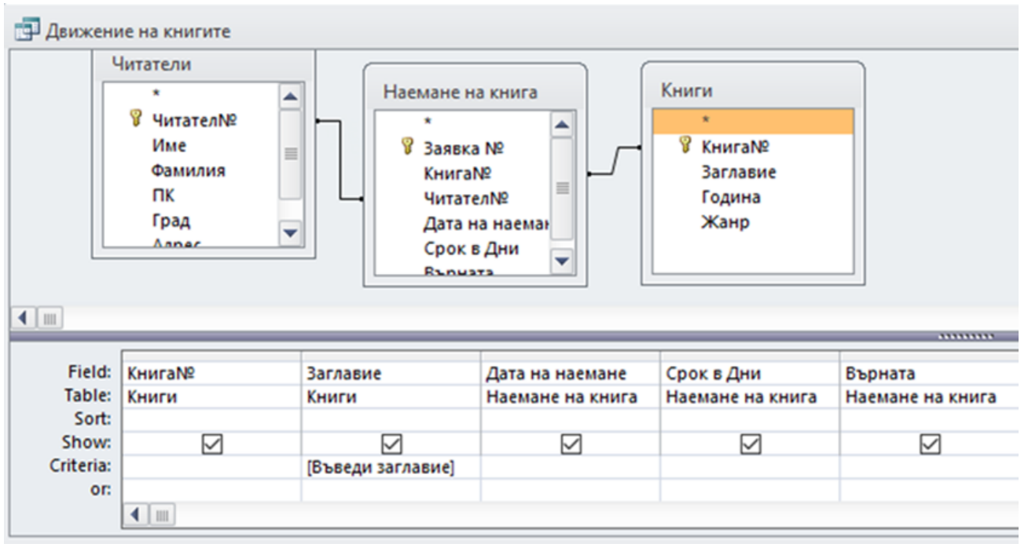Open the Sort cell in the Книга№ grid column

click(x=211, y=419)
